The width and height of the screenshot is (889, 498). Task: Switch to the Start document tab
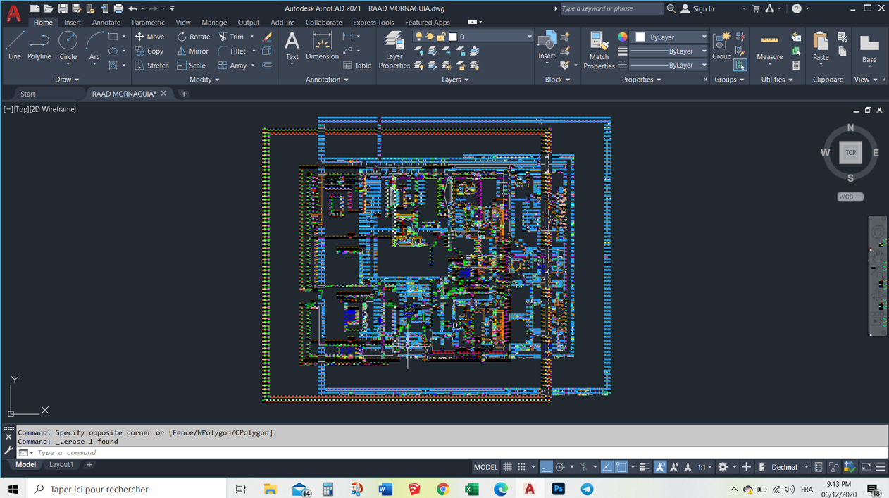(27, 94)
